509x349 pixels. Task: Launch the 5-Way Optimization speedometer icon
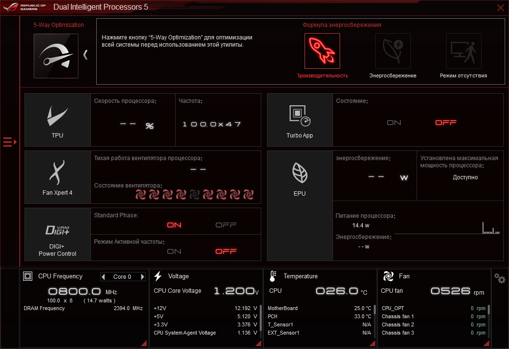(56, 56)
